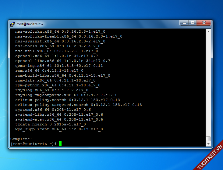The image size is (223, 170).
Task: Click the Complete! message line
Action: (x=21, y=139)
